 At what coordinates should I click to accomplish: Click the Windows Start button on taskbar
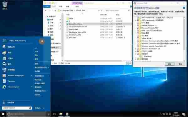pyautogui.click(x=3, y=114)
